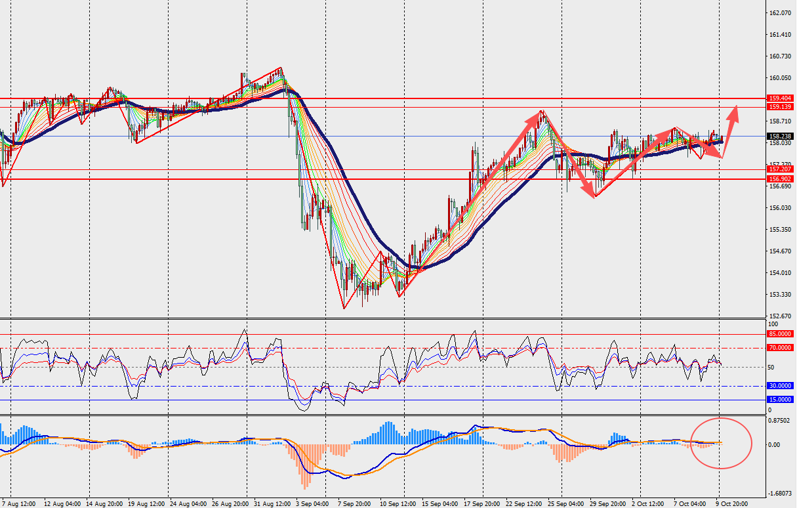Click the 159.404 red price level label
The width and height of the screenshot is (797, 508).
coord(779,98)
